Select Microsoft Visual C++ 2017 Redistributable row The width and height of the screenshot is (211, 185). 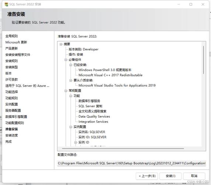coord(110,75)
